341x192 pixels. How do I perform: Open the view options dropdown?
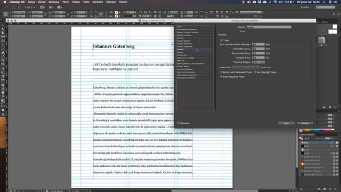[43, 7]
